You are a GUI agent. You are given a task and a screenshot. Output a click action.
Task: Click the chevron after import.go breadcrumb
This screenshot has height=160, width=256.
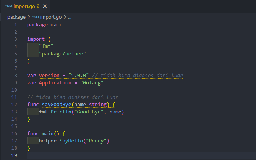point(65,17)
